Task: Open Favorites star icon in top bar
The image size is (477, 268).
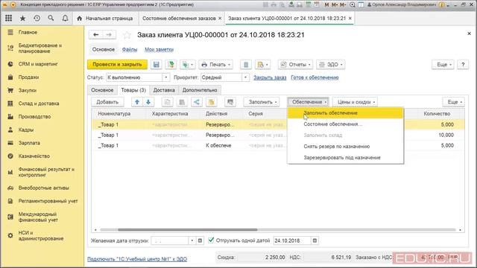Action: tap(22, 18)
